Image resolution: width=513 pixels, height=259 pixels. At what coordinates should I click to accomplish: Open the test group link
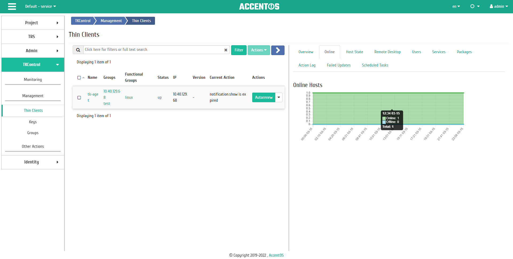pyautogui.click(x=107, y=104)
